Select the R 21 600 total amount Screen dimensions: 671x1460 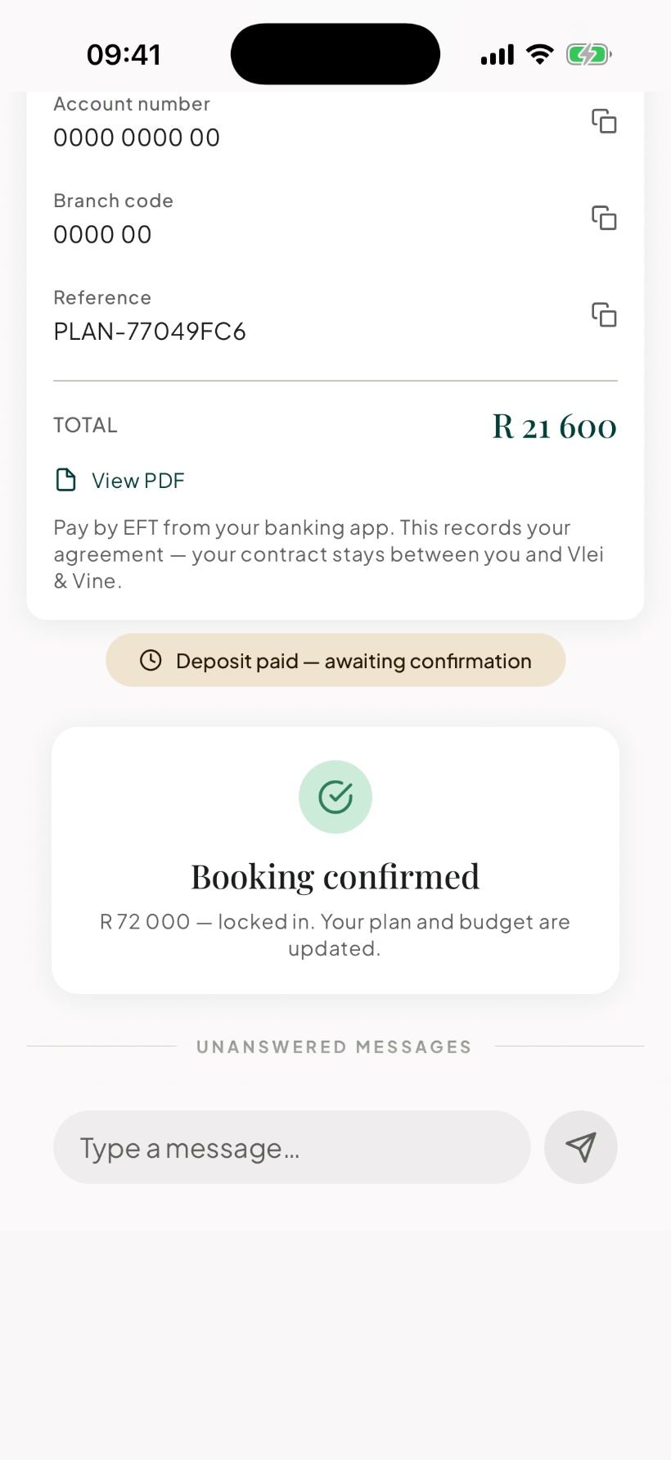(554, 427)
